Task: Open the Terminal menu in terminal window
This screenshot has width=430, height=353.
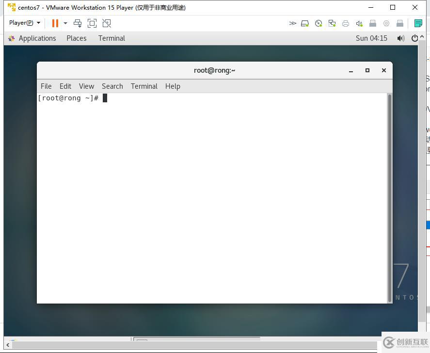Action: coord(144,86)
